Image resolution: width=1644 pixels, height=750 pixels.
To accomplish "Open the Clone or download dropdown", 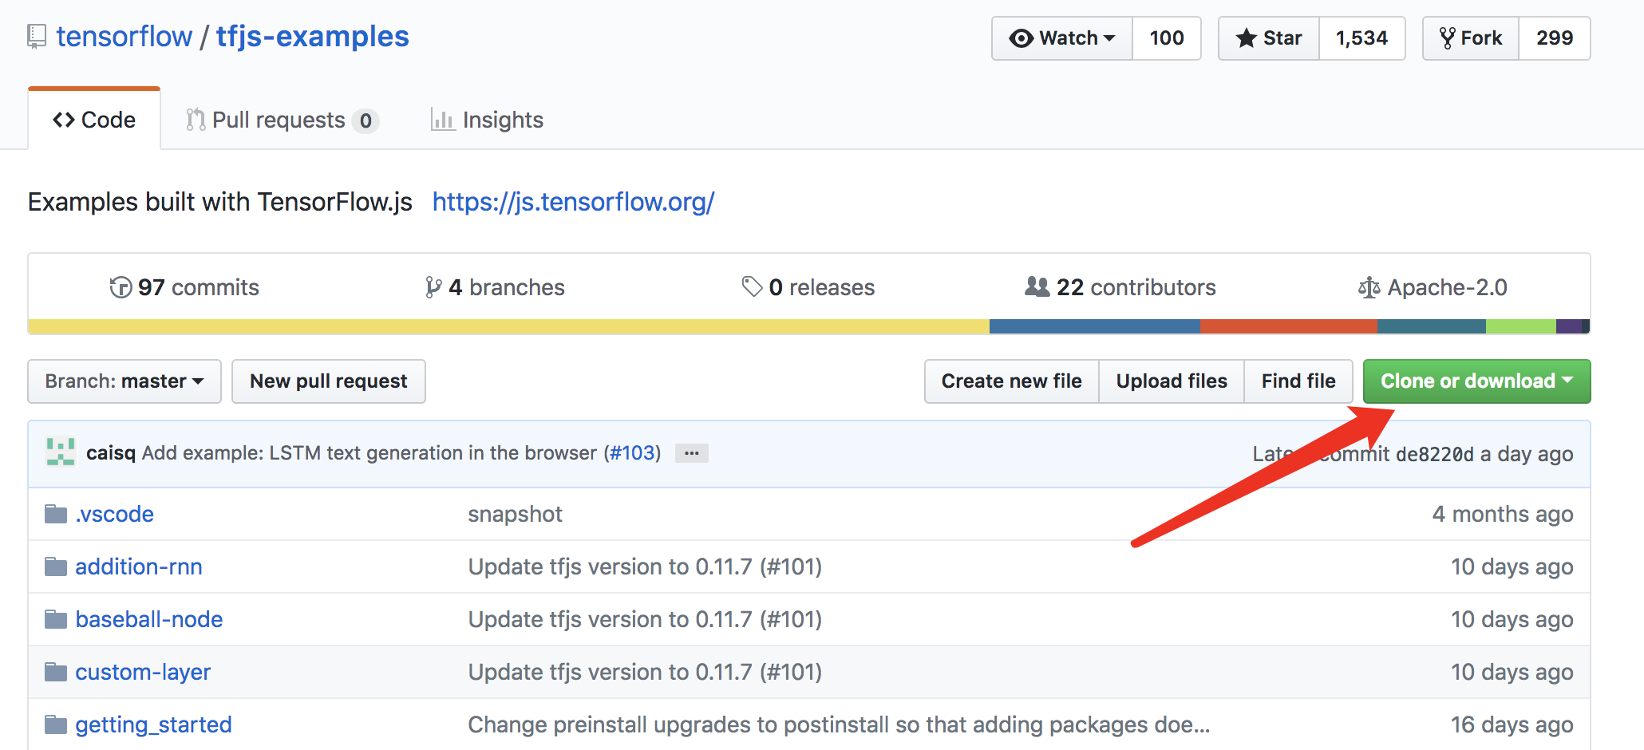I will tap(1476, 381).
